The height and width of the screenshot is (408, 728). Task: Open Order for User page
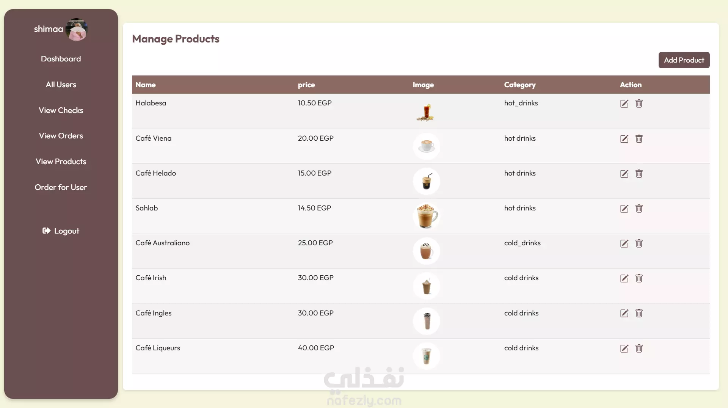pos(61,187)
